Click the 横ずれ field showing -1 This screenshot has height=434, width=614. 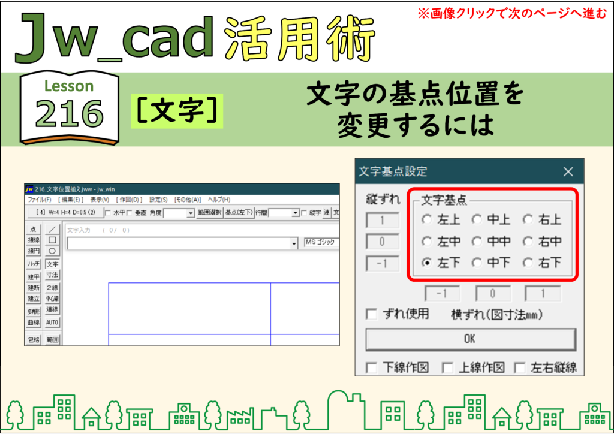coord(442,293)
